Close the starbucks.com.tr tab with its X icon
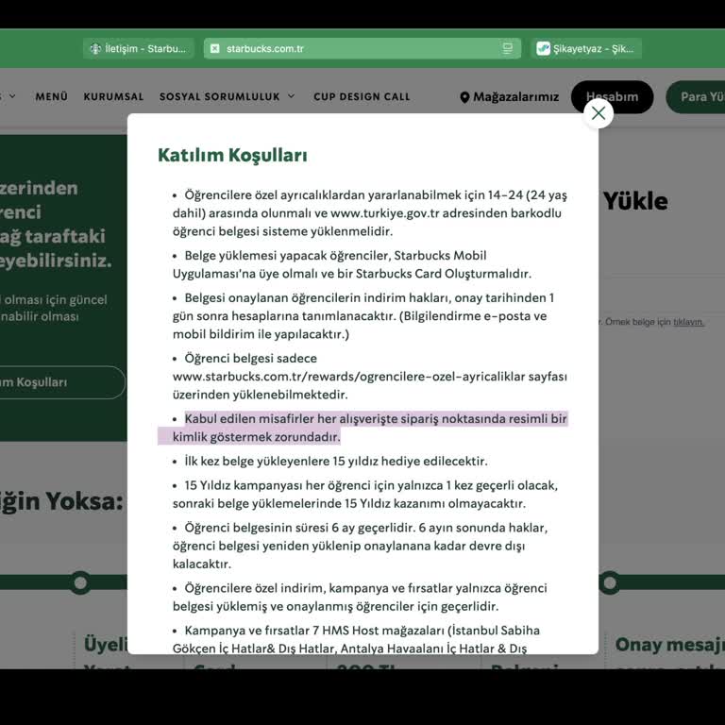This screenshot has width=725, height=725. (214, 48)
